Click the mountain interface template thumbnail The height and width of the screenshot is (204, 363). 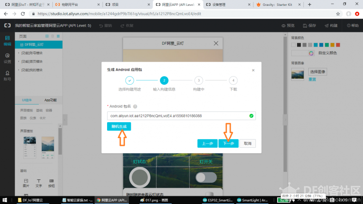tap(47, 147)
